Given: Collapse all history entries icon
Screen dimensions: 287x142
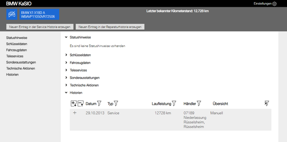Looking at the screenshot, I should pyautogui.click(x=80, y=104).
